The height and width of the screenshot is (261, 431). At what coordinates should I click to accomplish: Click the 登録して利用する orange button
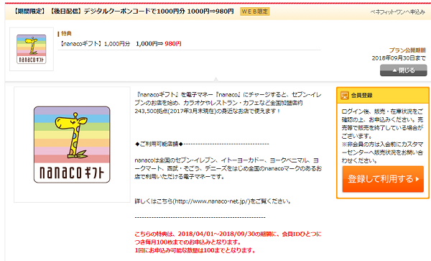383,179
